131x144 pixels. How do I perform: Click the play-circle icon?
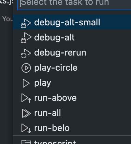tap(26, 68)
